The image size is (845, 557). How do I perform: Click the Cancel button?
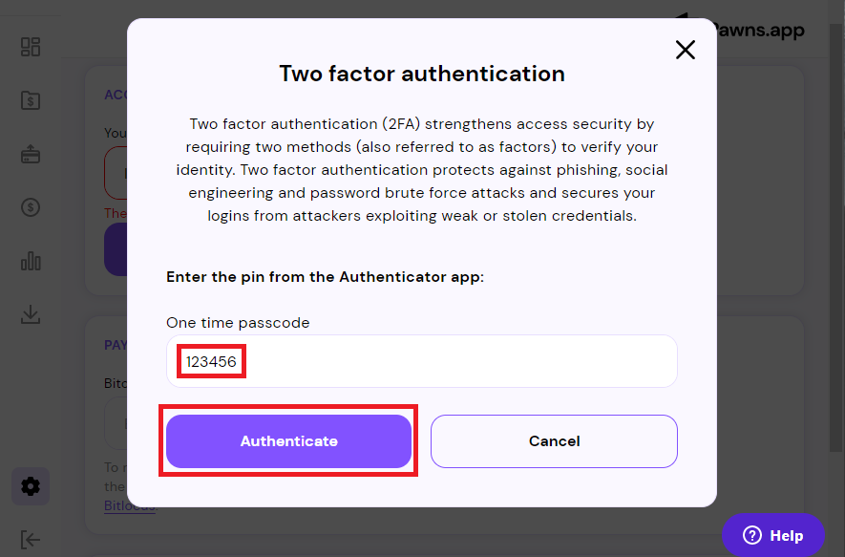point(554,441)
